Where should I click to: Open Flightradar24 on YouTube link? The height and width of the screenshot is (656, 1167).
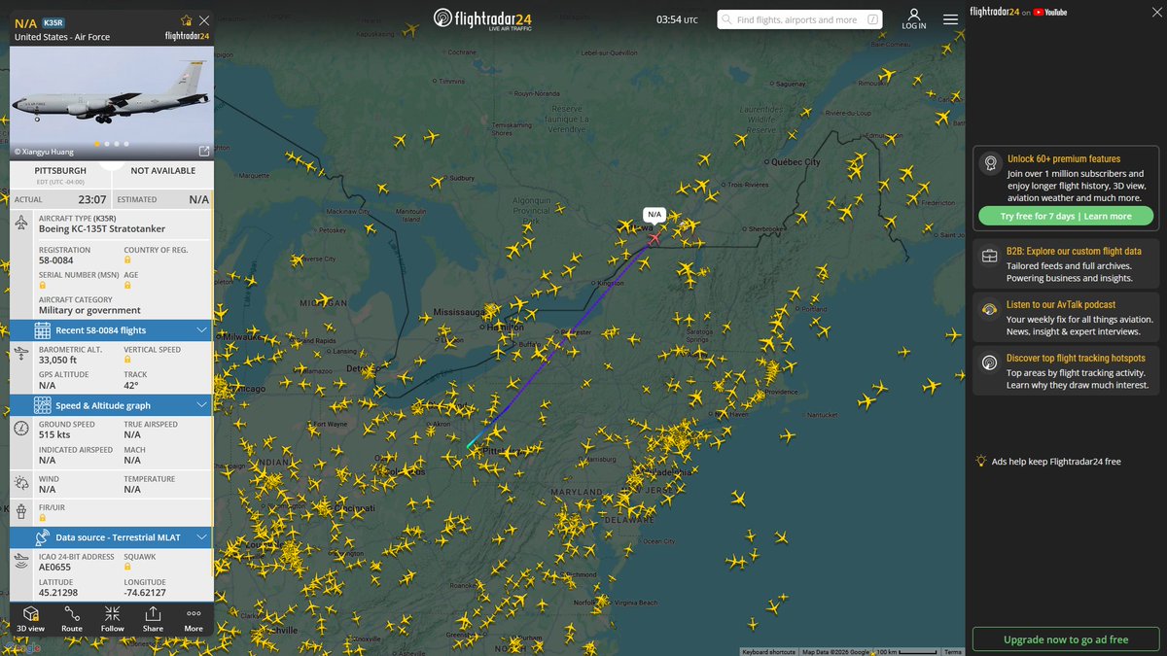pos(1018,12)
